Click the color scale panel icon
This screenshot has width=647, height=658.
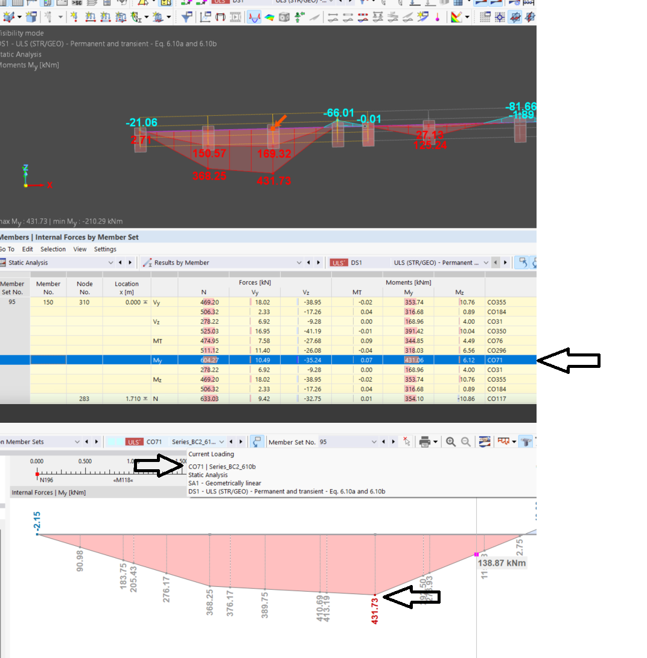tap(456, 17)
